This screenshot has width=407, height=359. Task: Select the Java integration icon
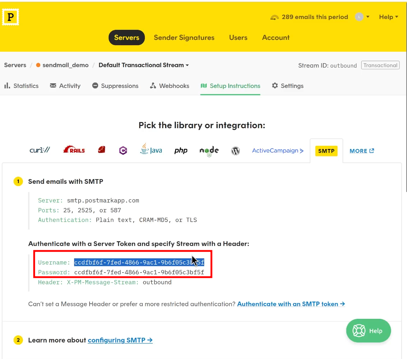coord(151,149)
